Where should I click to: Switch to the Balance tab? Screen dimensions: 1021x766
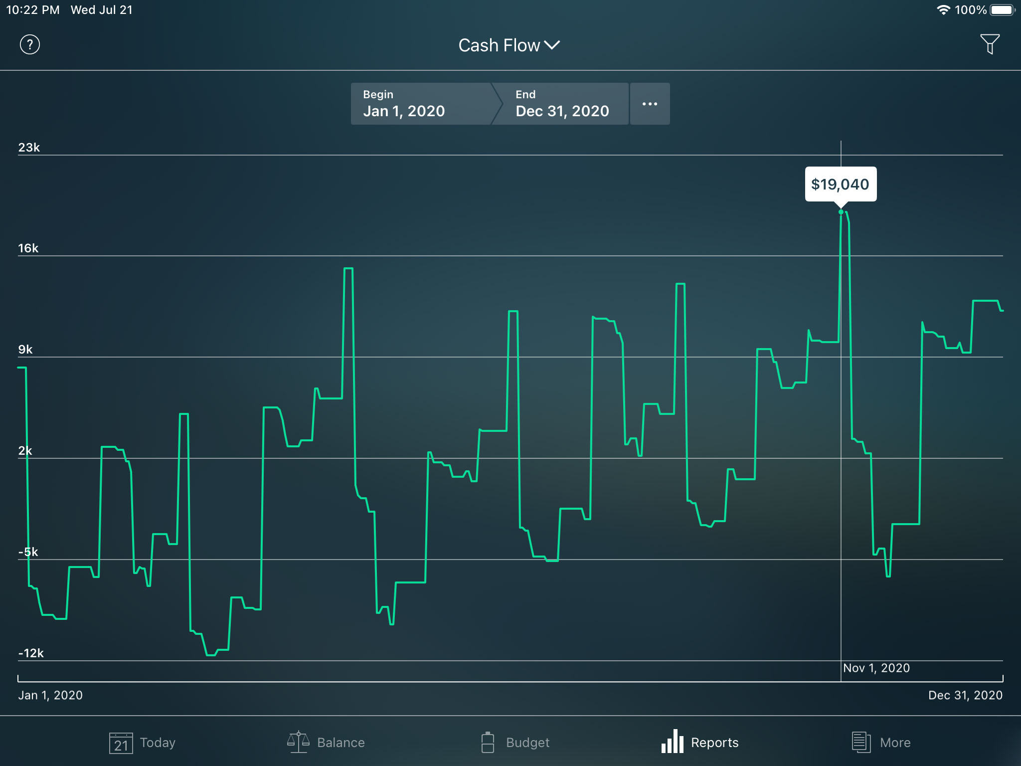point(326,743)
